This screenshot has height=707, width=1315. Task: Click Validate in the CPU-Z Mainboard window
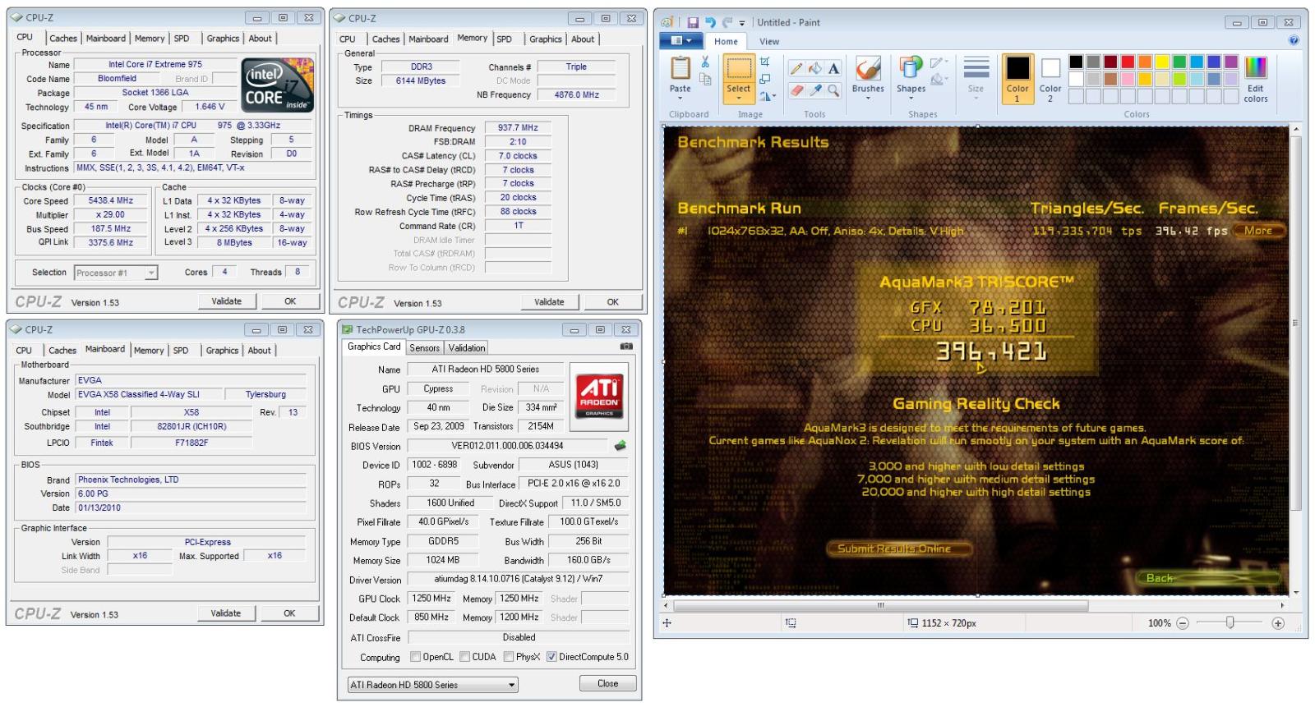pyautogui.click(x=226, y=613)
